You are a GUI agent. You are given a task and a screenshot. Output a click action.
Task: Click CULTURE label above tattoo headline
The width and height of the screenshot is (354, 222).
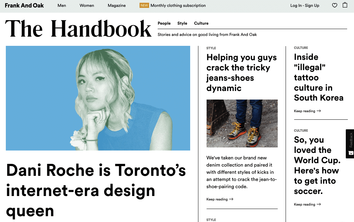tap(301, 48)
